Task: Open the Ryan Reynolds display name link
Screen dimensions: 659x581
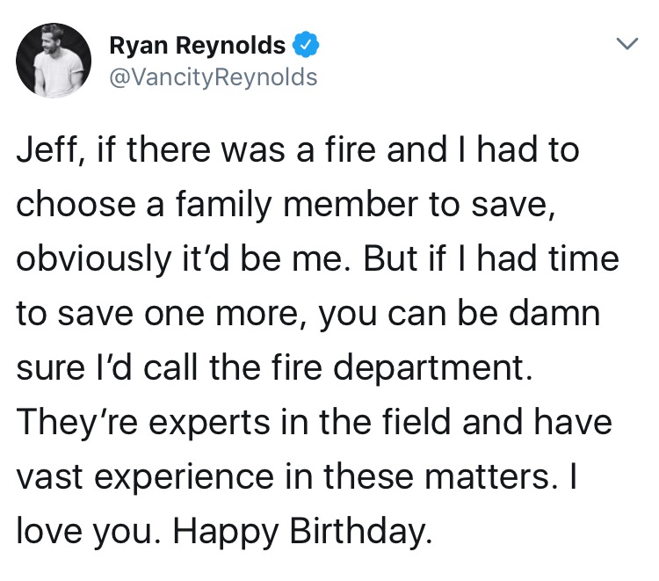Action: click(x=197, y=46)
